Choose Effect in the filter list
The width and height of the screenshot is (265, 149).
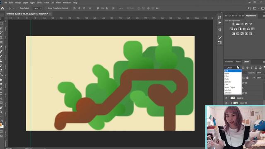click(233, 76)
